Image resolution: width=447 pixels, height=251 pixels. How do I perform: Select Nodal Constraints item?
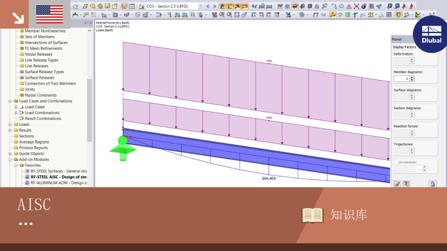(41, 95)
